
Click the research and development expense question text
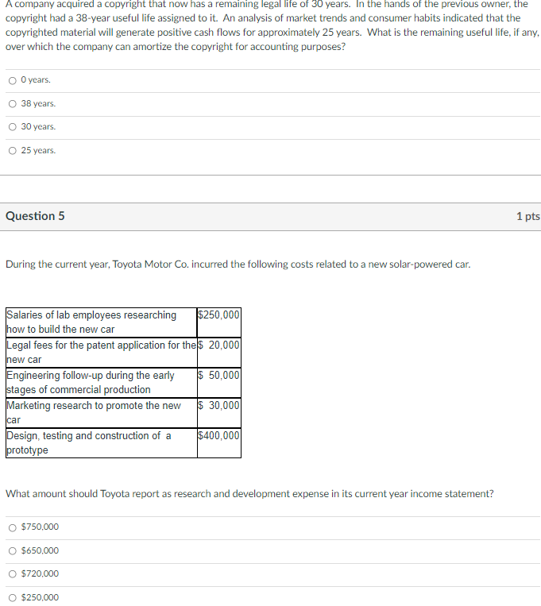249,494
